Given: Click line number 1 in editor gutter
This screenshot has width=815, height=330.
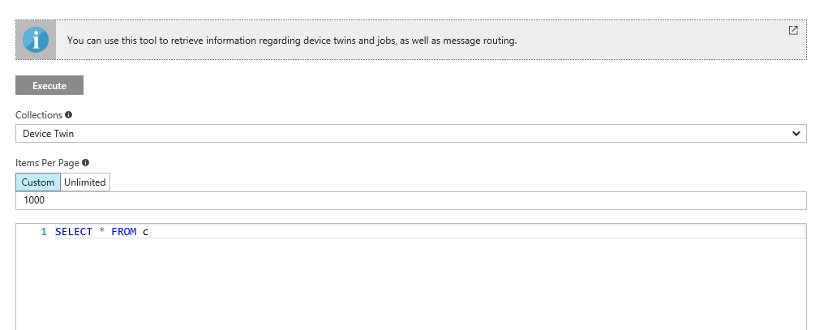Looking at the screenshot, I should pos(43,232).
